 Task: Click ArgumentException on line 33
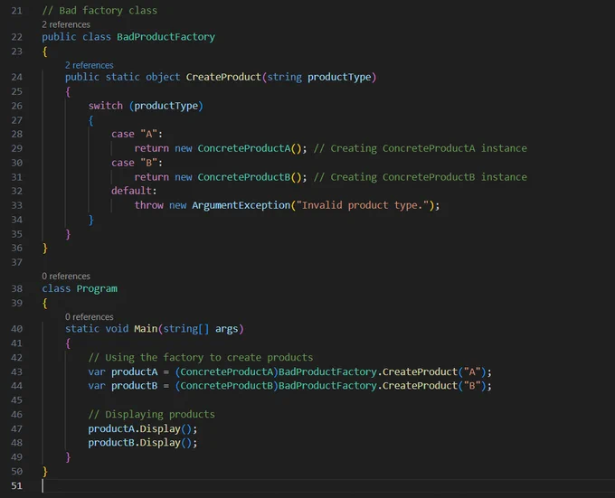pyautogui.click(x=241, y=205)
